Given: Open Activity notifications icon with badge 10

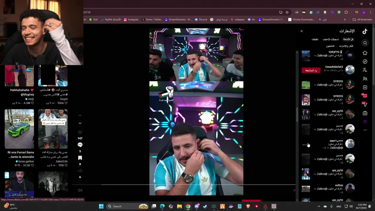Looking at the screenshot, I should click(365, 96).
